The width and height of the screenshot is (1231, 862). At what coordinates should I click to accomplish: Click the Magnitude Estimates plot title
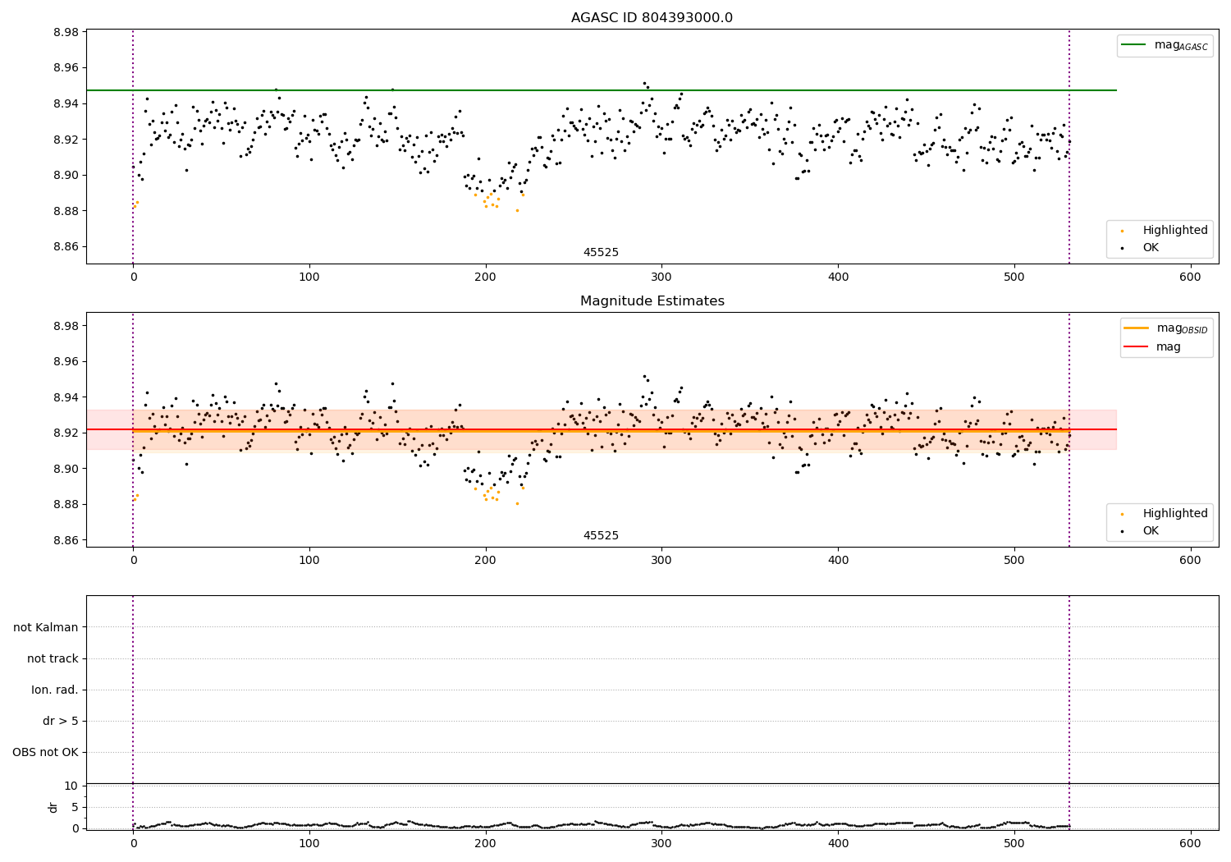point(652,301)
